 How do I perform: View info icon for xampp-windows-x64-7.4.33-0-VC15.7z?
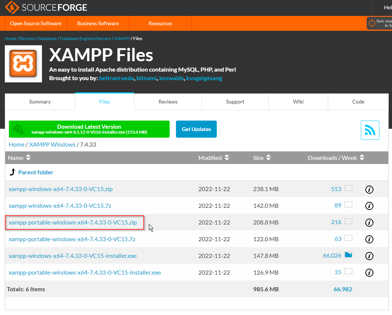[369, 206]
